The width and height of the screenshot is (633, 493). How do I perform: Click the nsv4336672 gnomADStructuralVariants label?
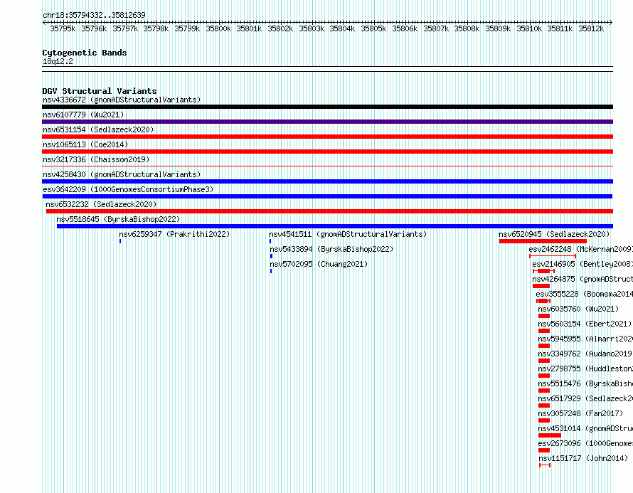click(122, 100)
